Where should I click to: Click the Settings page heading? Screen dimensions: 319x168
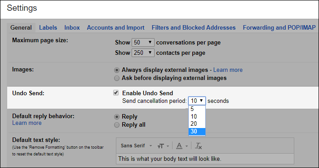(22, 8)
